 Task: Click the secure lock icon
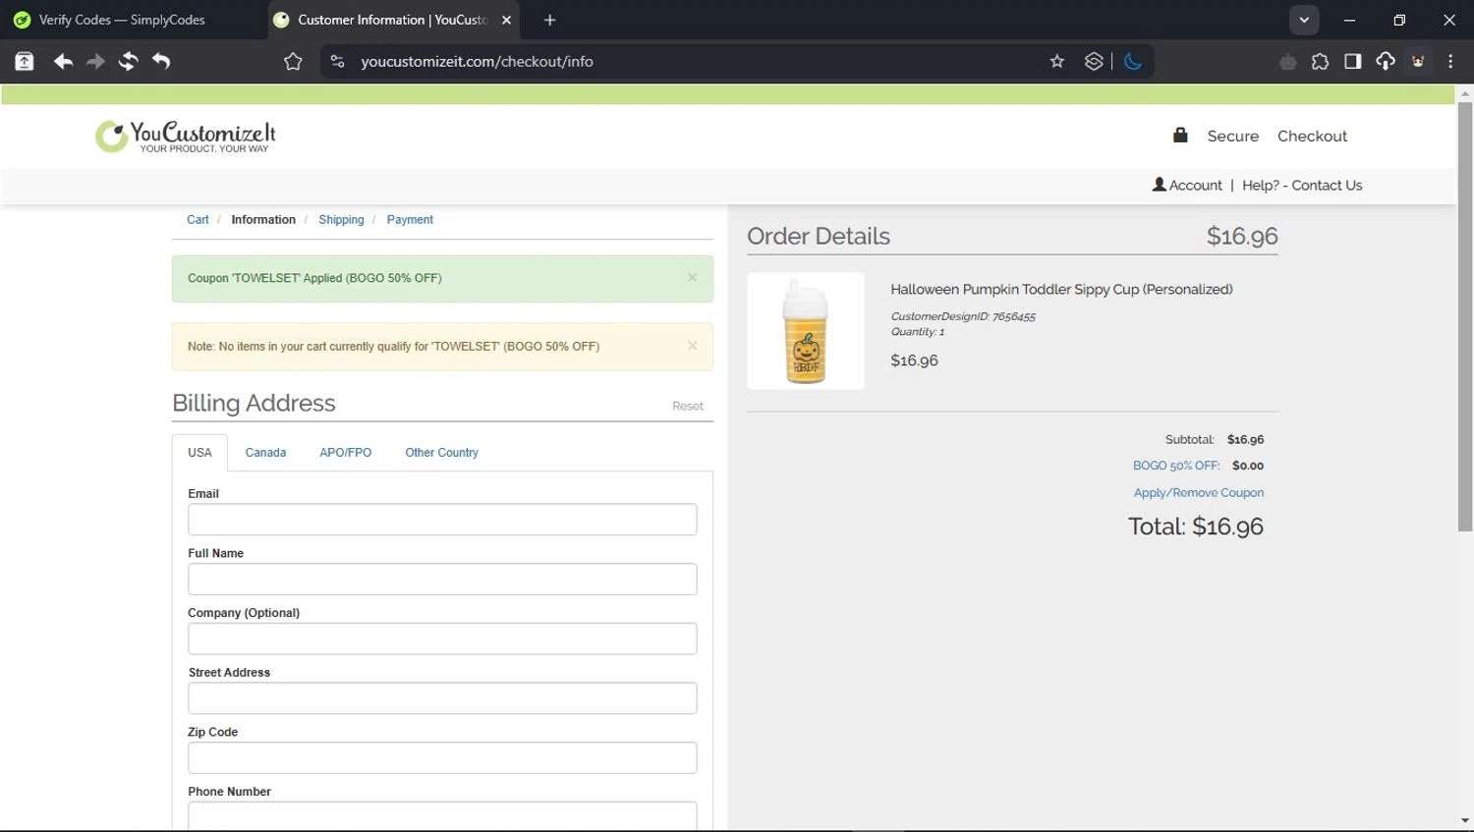pyautogui.click(x=1180, y=135)
